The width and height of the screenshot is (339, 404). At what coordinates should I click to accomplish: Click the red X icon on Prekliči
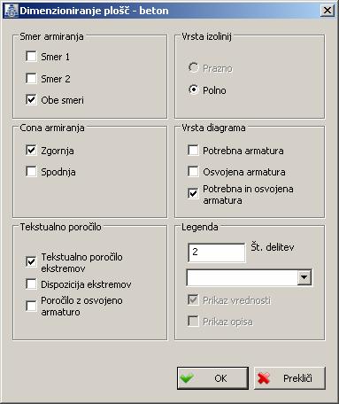(264, 378)
